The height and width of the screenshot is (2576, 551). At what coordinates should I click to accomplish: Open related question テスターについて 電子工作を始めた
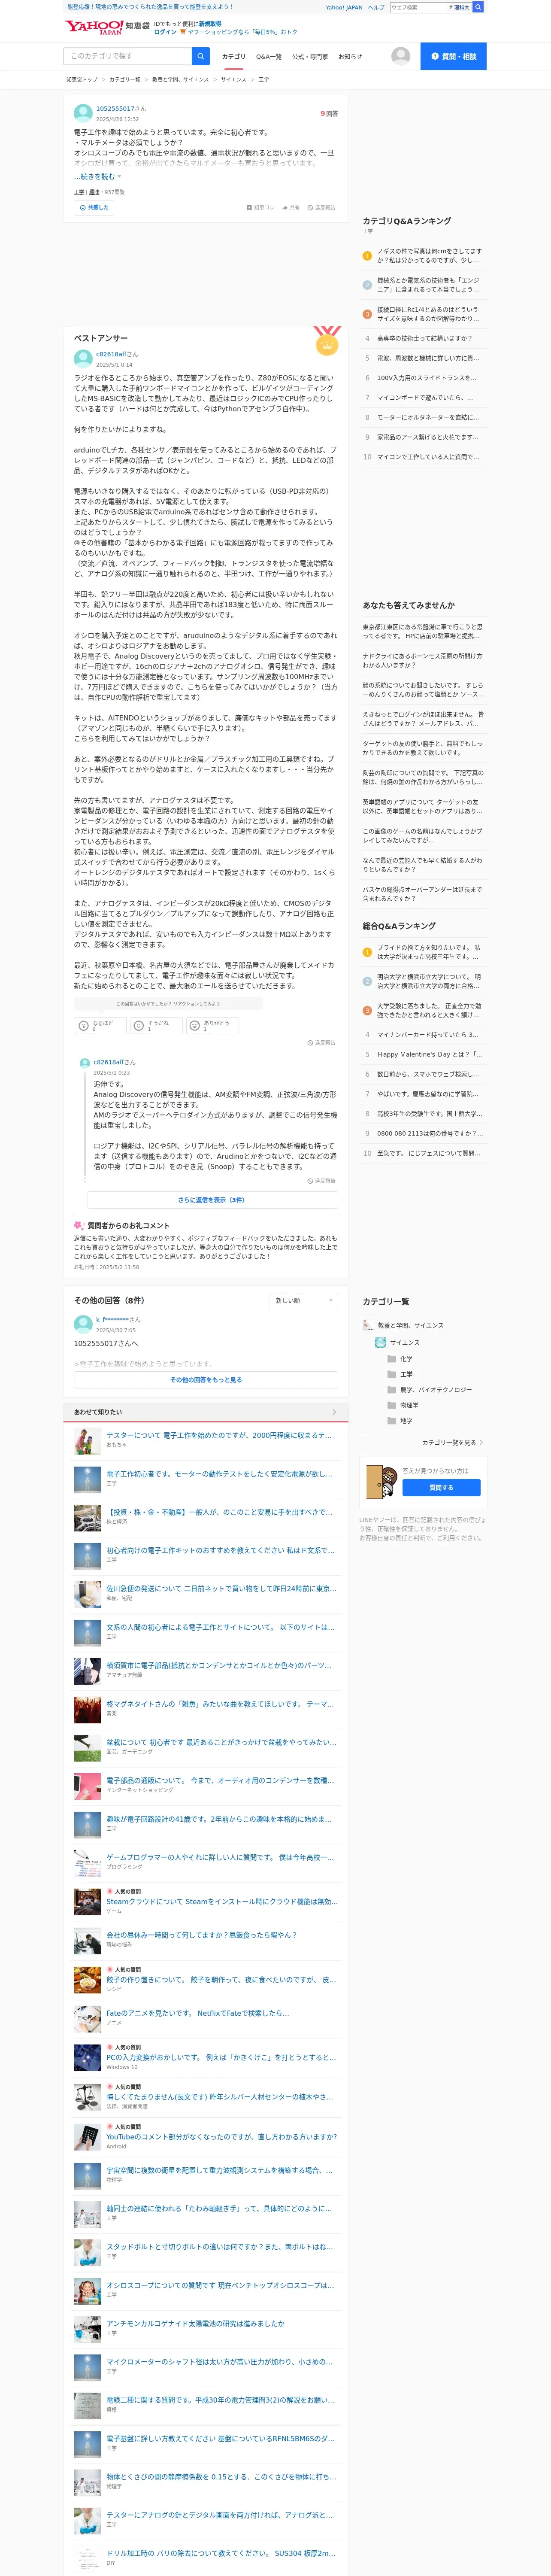(x=219, y=1435)
